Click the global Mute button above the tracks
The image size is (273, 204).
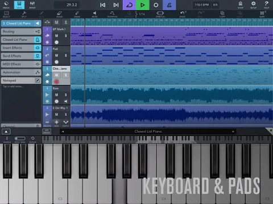tap(56, 23)
